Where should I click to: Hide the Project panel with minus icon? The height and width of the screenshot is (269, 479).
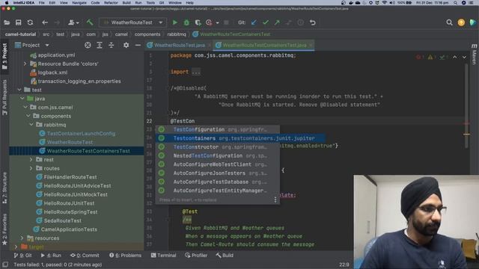tap(138, 45)
